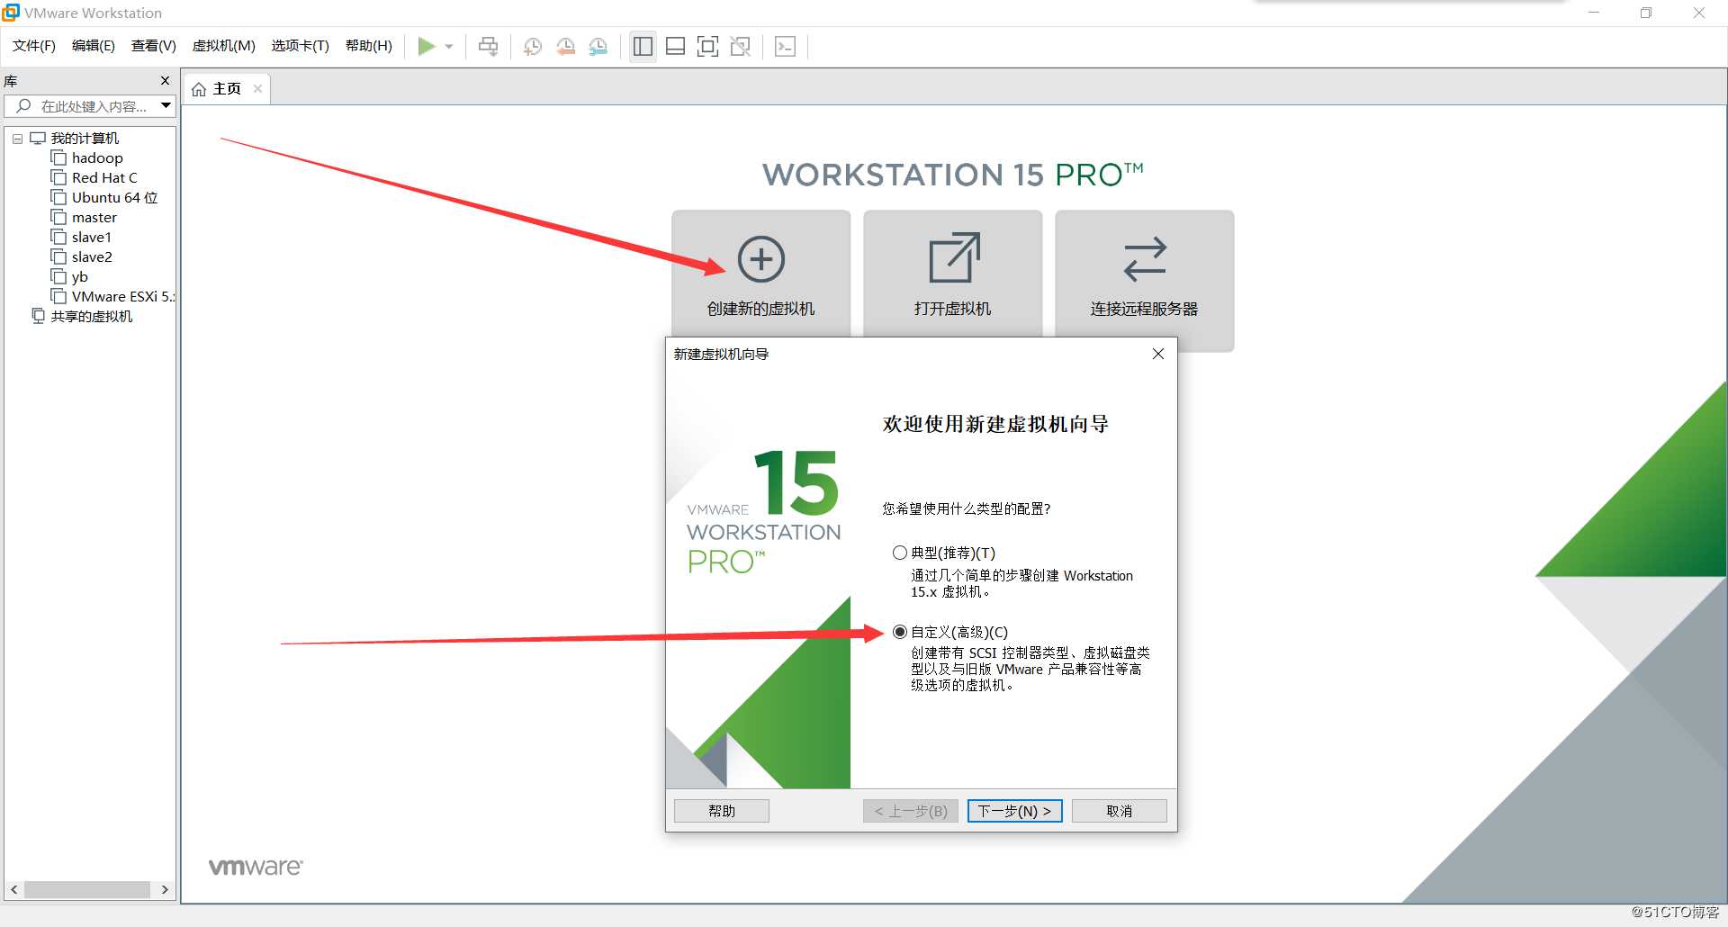The height and width of the screenshot is (927, 1728).
Task: Click the VMware Workstation title bar app icon
Action: (11, 13)
